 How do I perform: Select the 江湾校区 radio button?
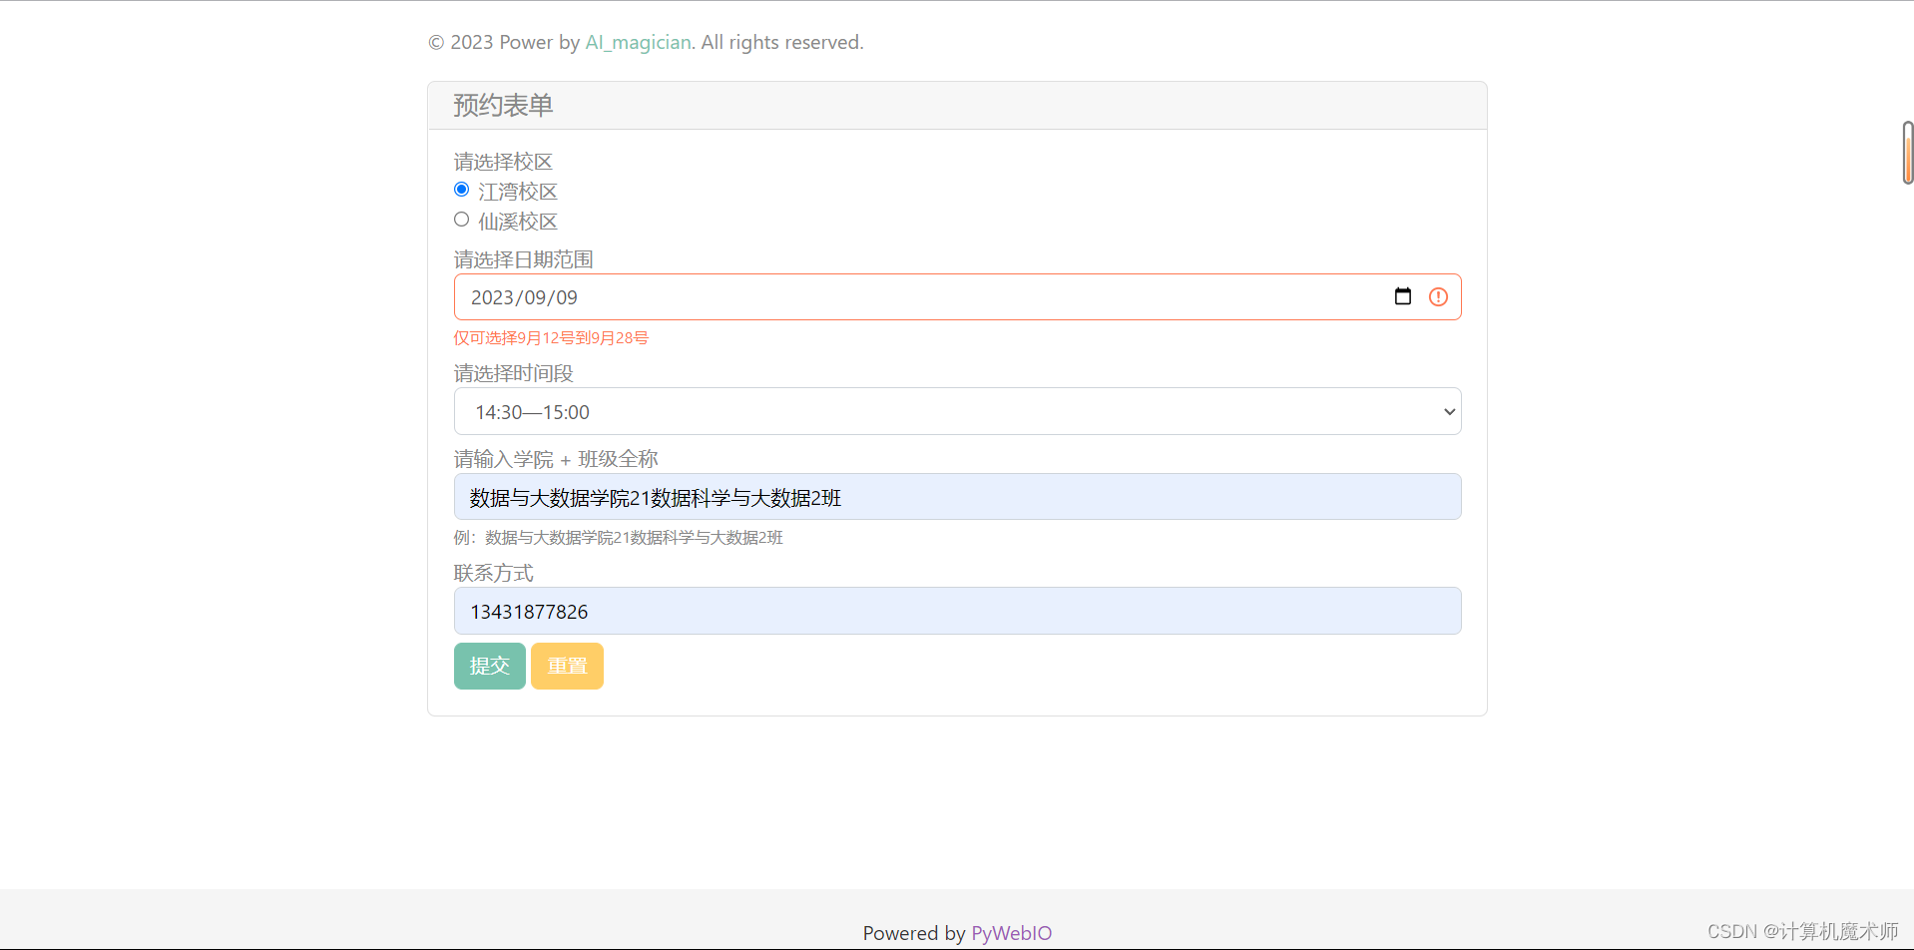tap(461, 190)
